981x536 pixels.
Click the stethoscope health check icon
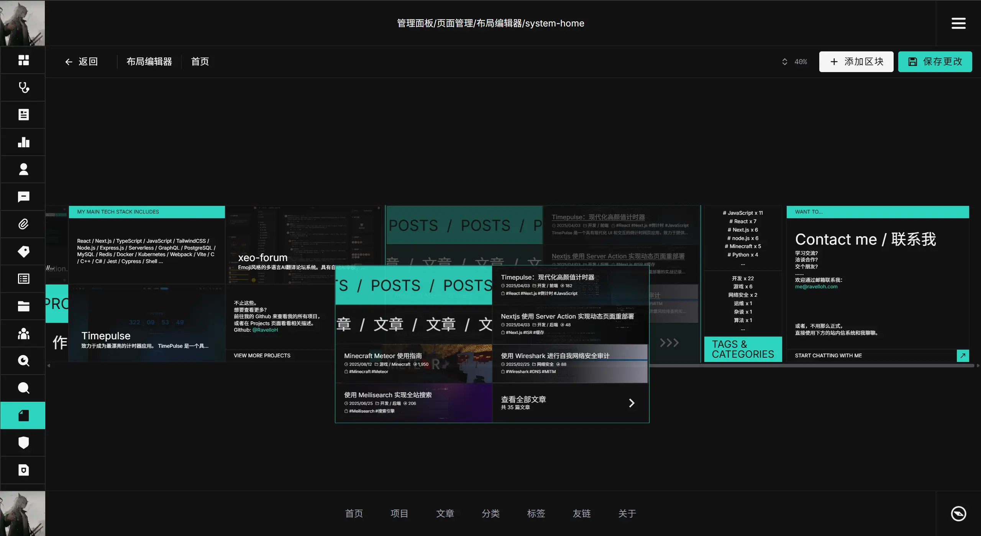tap(23, 87)
